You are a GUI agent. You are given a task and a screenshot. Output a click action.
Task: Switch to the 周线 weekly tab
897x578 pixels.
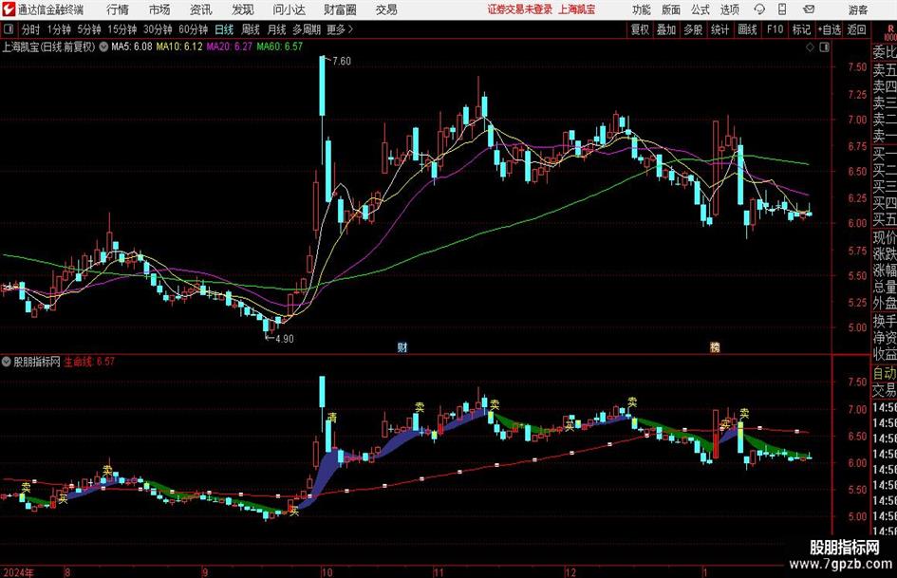251,29
